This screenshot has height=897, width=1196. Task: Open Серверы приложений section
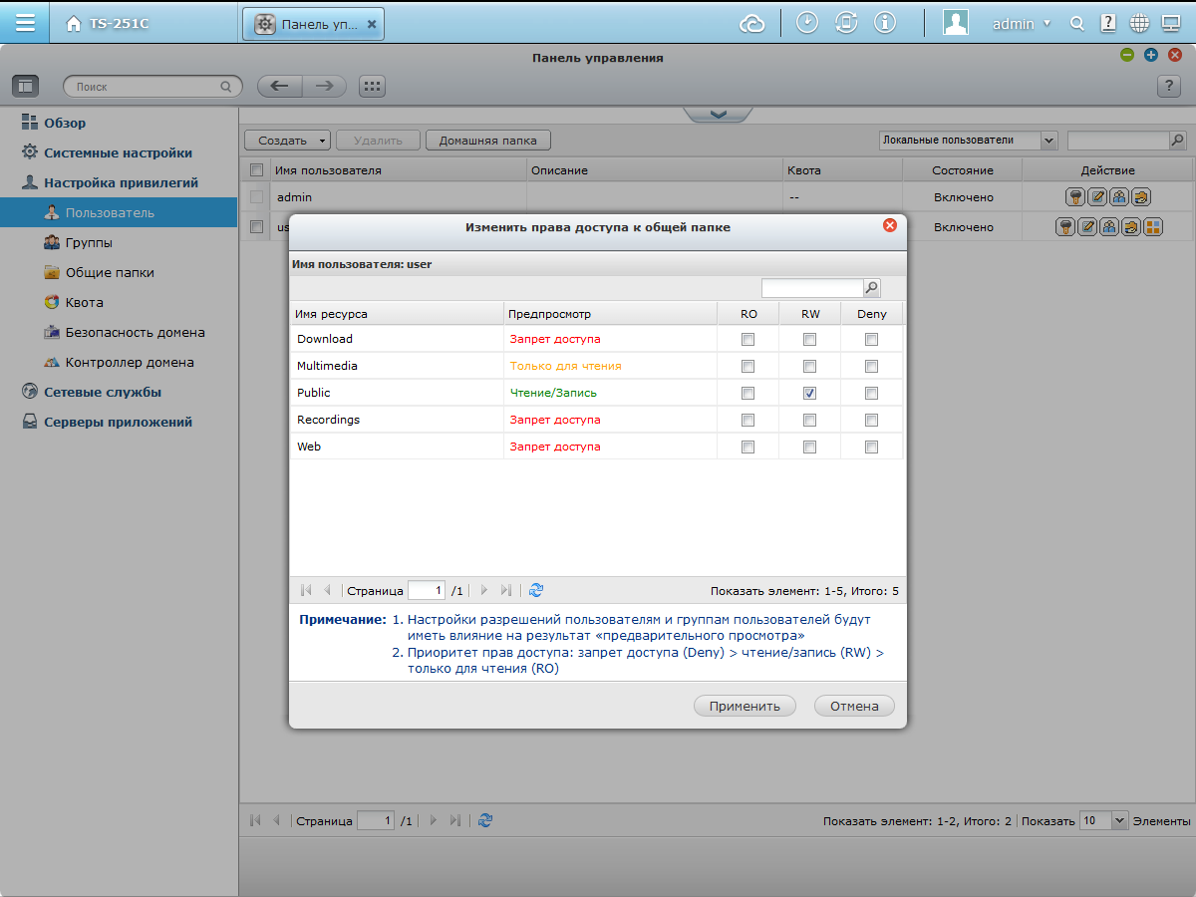click(x=119, y=422)
